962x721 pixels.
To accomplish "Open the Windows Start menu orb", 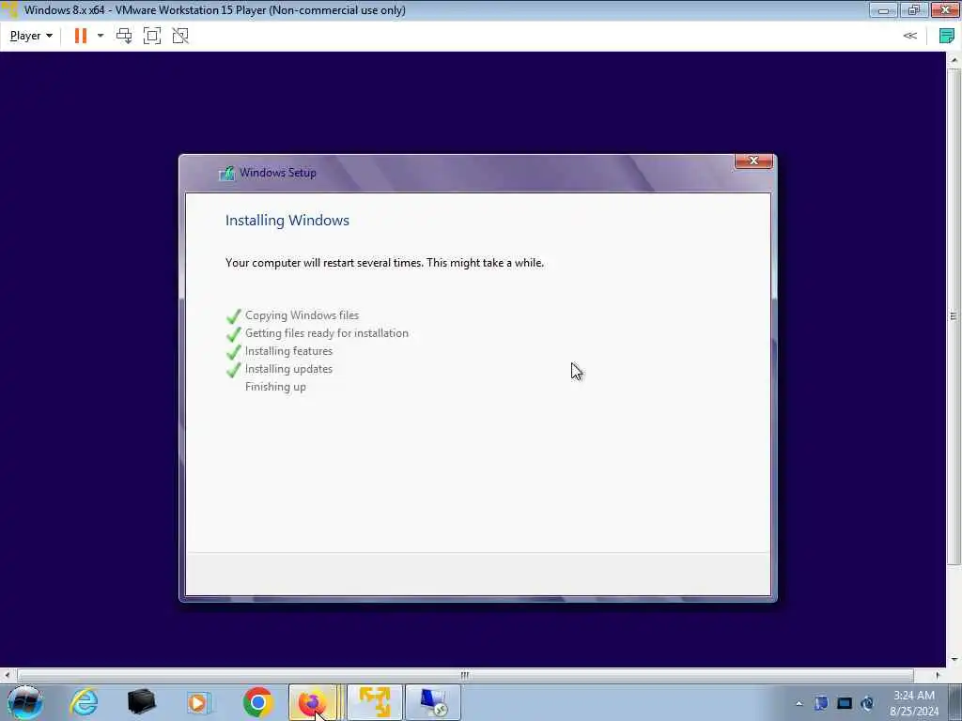I will pyautogui.click(x=24, y=702).
